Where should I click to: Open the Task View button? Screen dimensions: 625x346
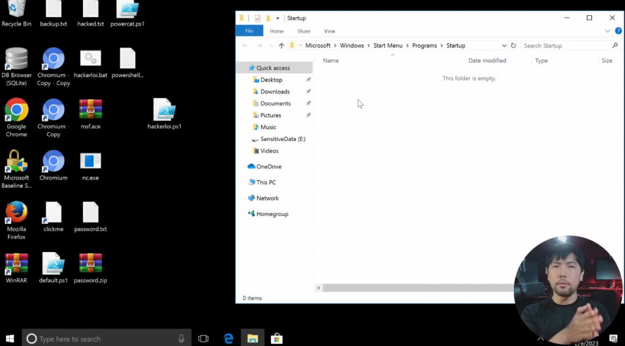pyautogui.click(x=203, y=339)
